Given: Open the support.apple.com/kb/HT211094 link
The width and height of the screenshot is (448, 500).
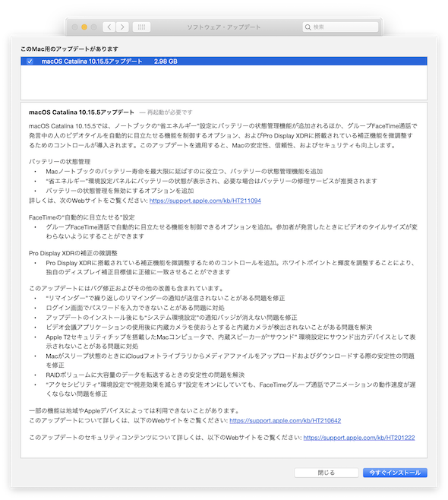Looking at the screenshot, I should 205,201.
